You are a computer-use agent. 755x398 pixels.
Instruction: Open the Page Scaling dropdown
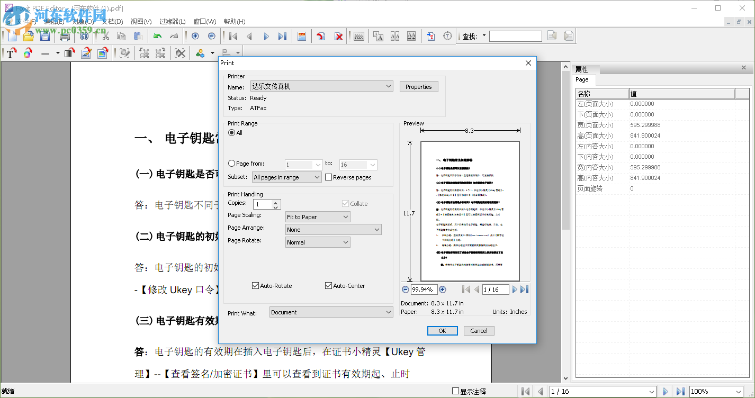(345, 216)
